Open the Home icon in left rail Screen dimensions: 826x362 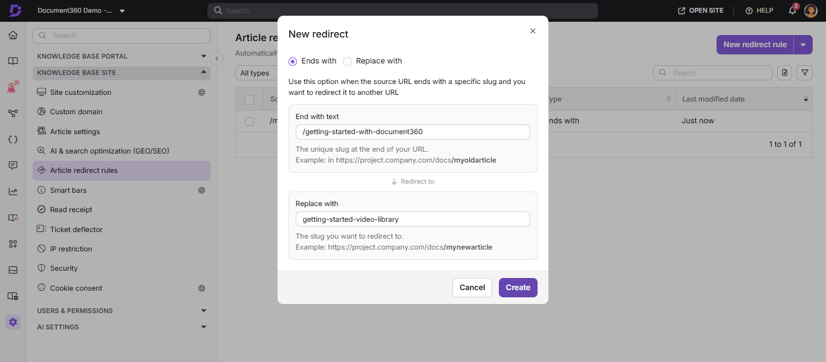click(13, 35)
